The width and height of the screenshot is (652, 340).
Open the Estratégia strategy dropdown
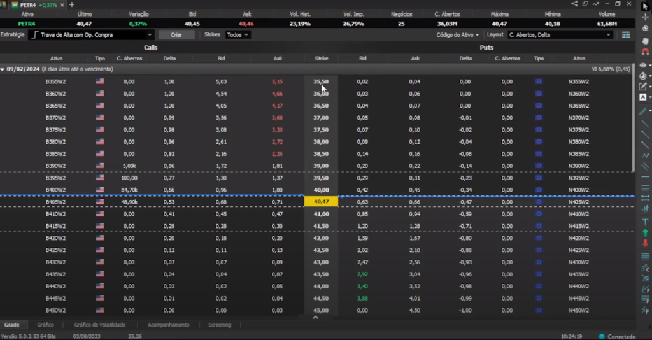92,35
